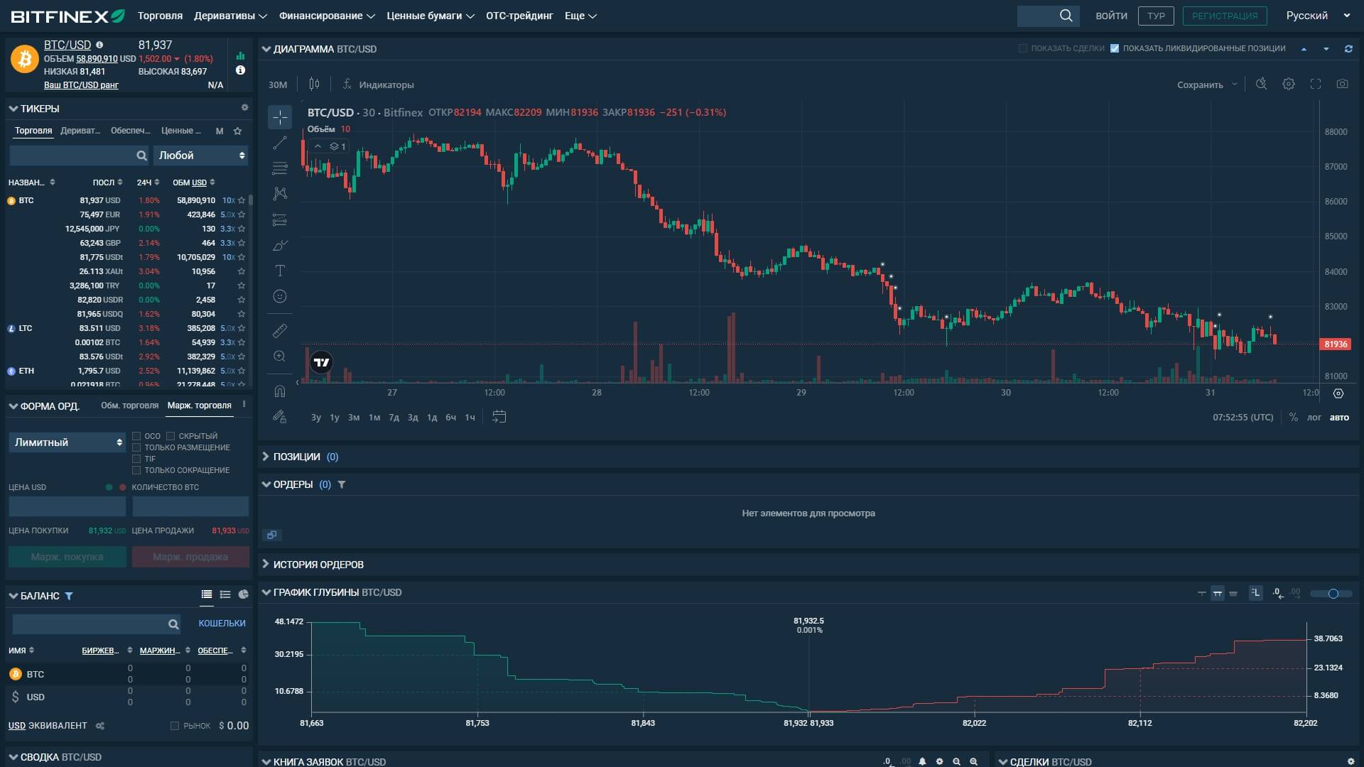Uncheck Показать ликвидированные позиции checkbox

tap(1115, 48)
